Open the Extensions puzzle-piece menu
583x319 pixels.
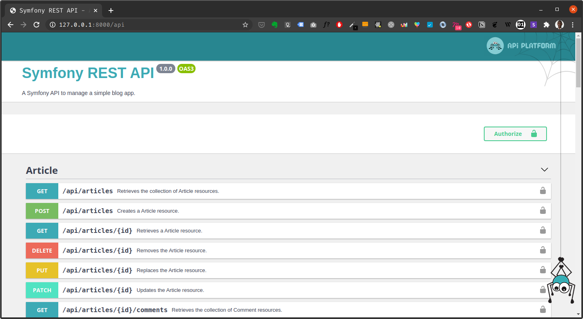click(547, 25)
